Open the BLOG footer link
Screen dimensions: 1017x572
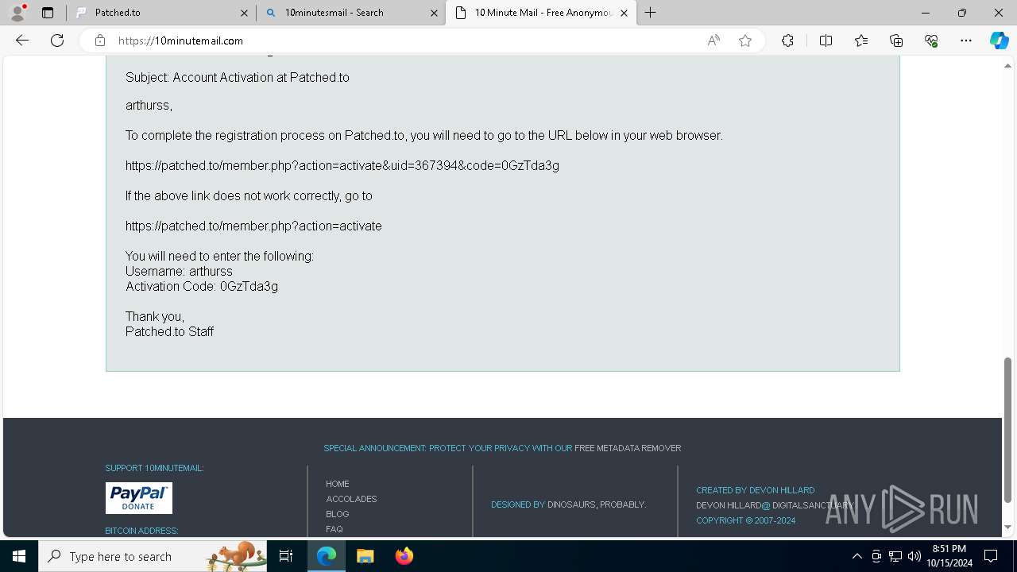pos(338,514)
